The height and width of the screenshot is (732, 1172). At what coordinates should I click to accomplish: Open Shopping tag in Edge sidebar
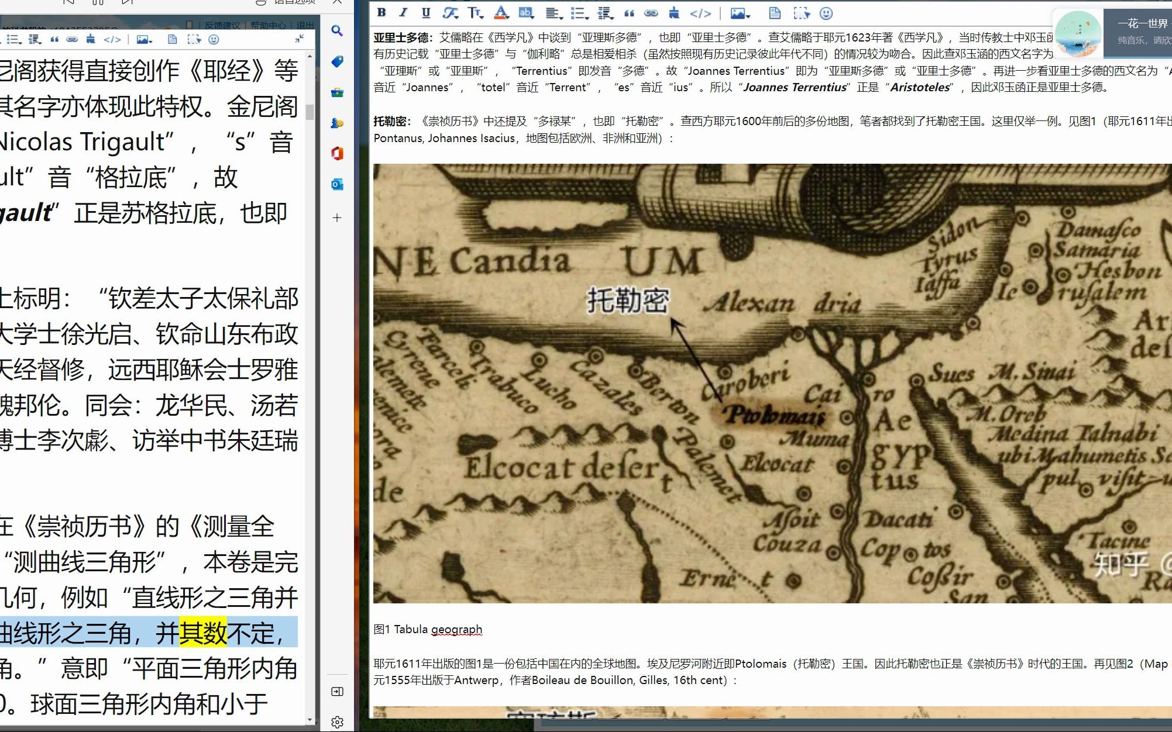point(337,61)
